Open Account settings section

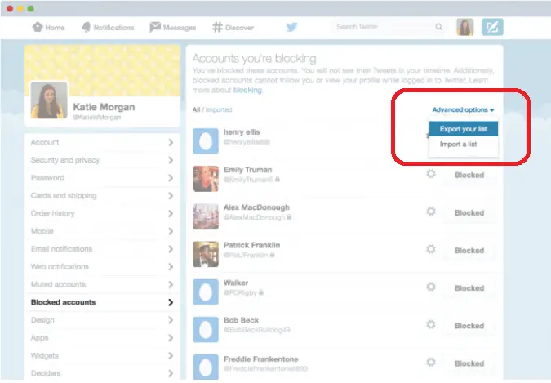[102, 142]
